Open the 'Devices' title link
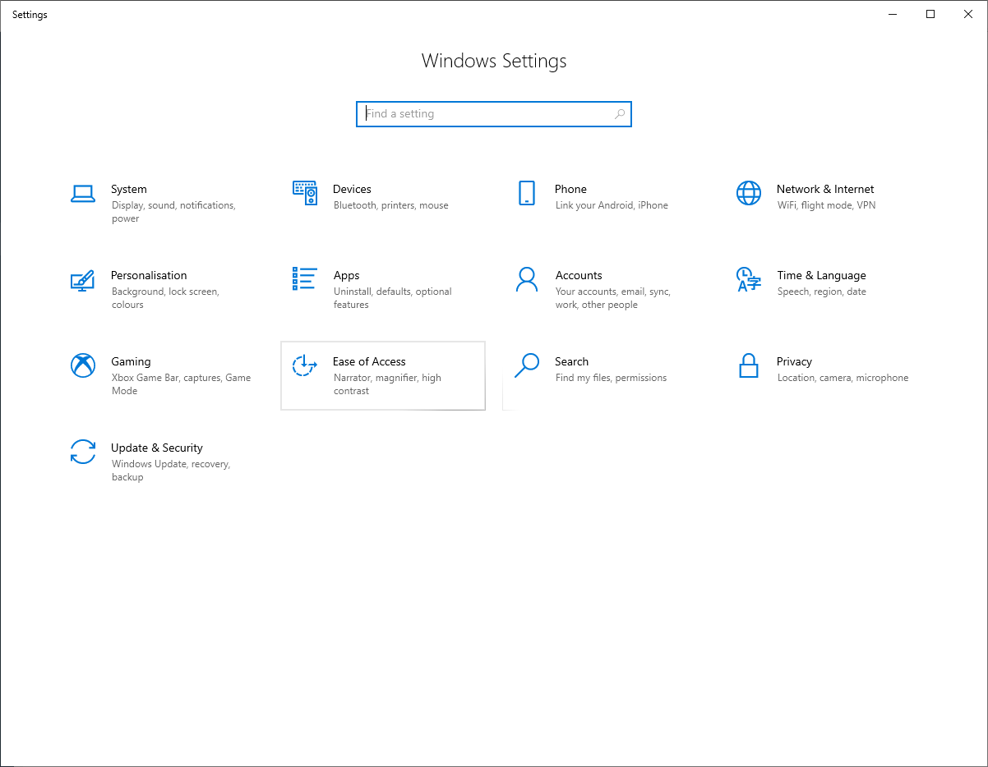 point(352,189)
